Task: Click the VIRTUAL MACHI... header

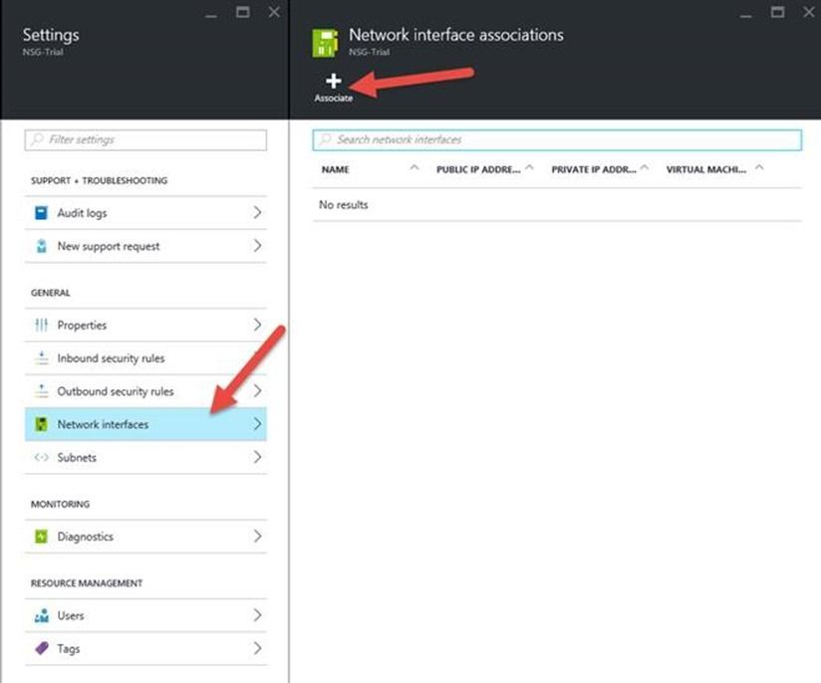Action: 706,169
